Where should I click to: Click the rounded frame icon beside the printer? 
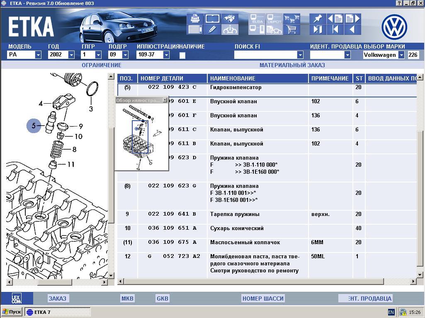[212, 19]
